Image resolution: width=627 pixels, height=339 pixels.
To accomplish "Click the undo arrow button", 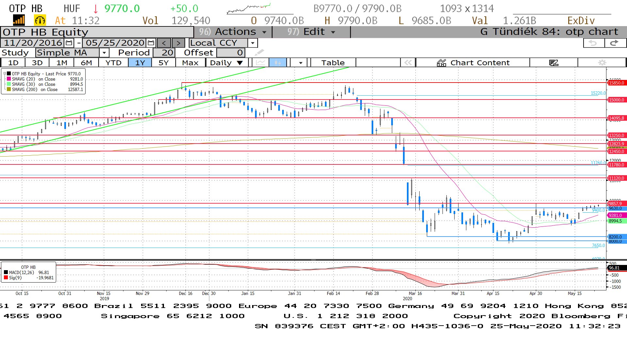I will (x=593, y=43).
